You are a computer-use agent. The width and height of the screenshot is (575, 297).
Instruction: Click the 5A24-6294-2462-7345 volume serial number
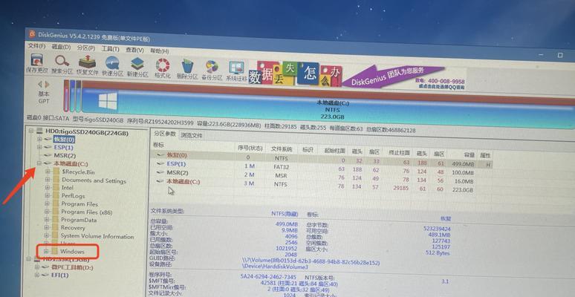pyautogui.click(x=268, y=276)
